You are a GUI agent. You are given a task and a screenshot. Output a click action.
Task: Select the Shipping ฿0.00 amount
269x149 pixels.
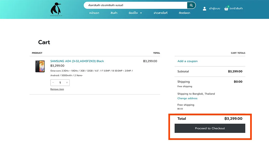coord(238,82)
